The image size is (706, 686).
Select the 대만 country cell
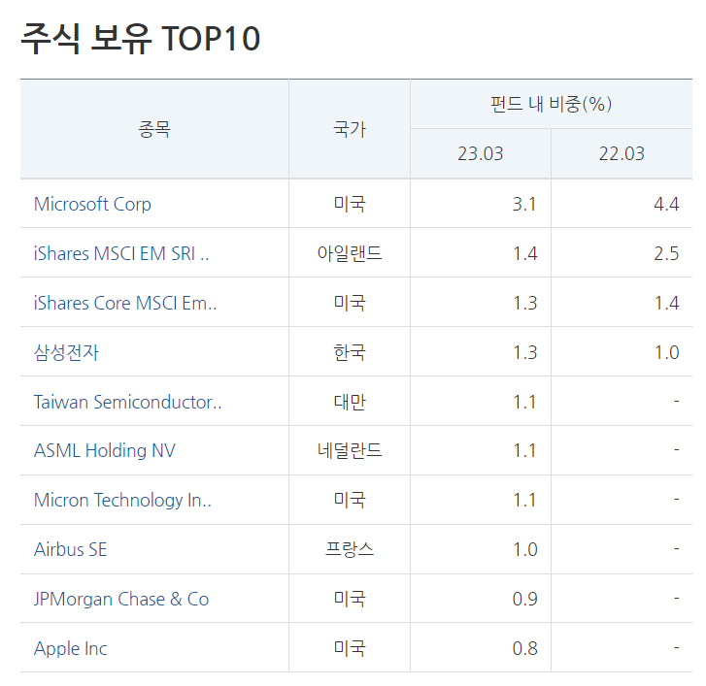tap(350, 402)
